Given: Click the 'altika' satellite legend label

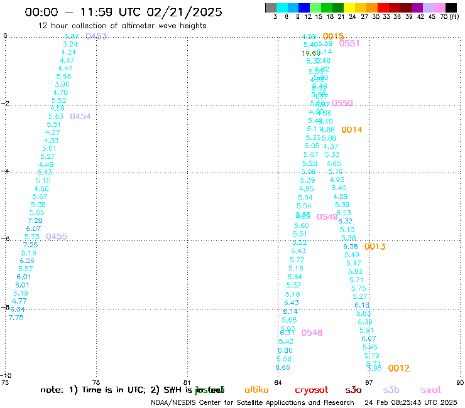Looking at the screenshot, I should point(256,390).
